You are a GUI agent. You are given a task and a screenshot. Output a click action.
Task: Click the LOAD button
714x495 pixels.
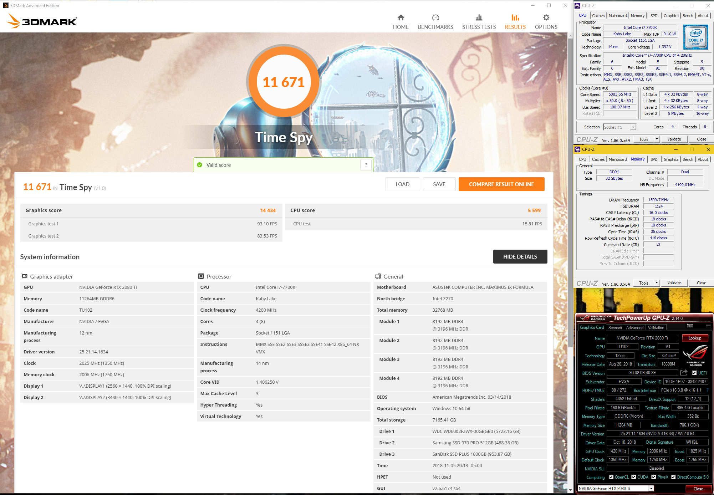pyautogui.click(x=402, y=184)
